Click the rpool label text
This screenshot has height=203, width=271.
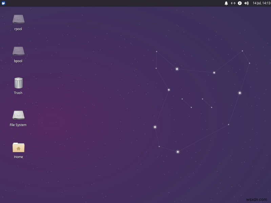coord(18,29)
